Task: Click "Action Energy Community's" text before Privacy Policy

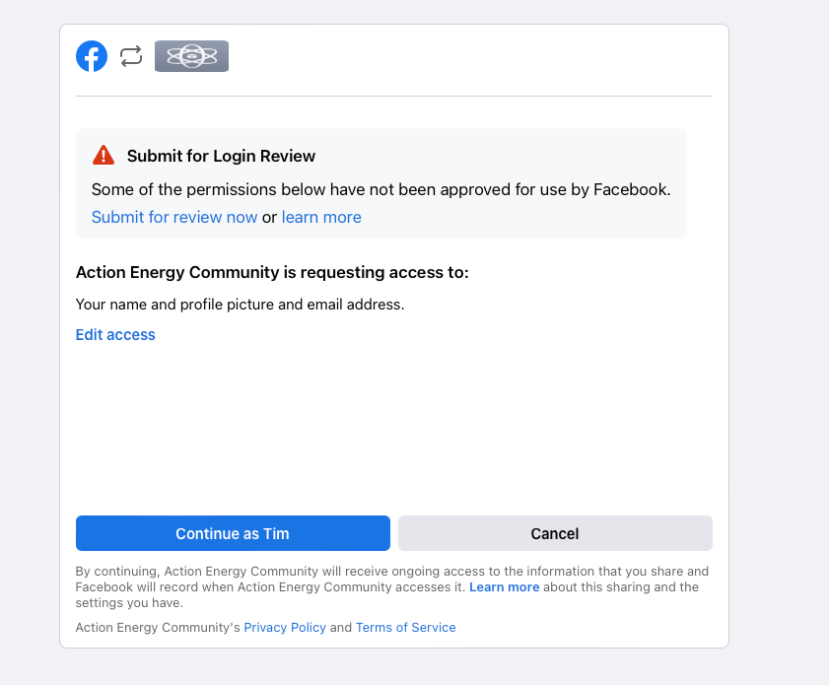Action: coord(158,627)
